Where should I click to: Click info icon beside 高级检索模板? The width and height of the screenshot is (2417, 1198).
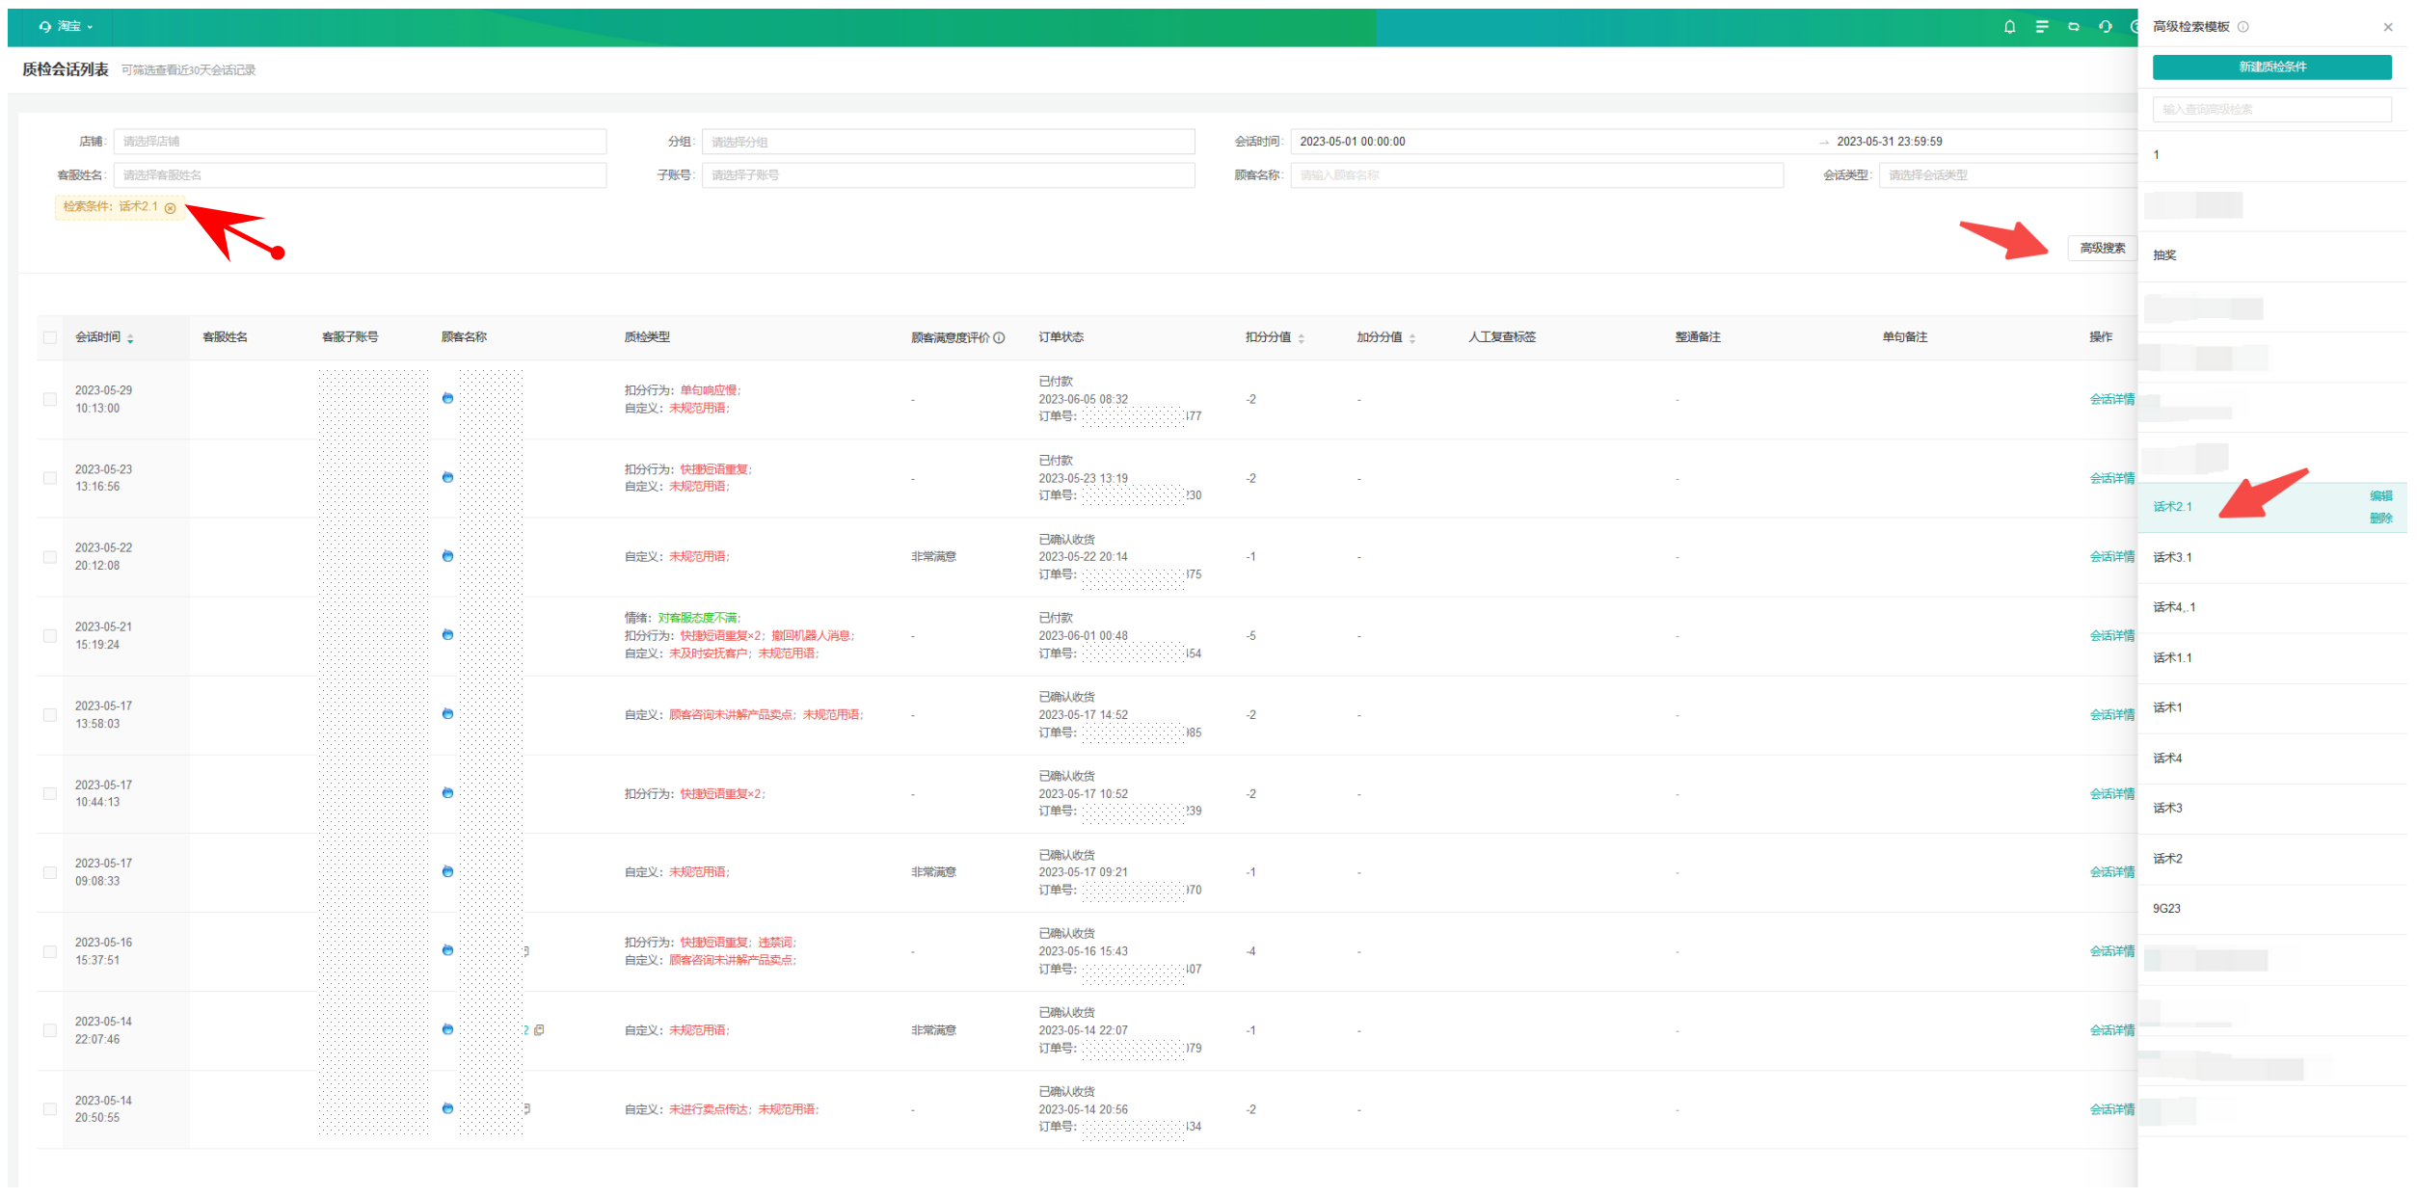[2243, 27]
